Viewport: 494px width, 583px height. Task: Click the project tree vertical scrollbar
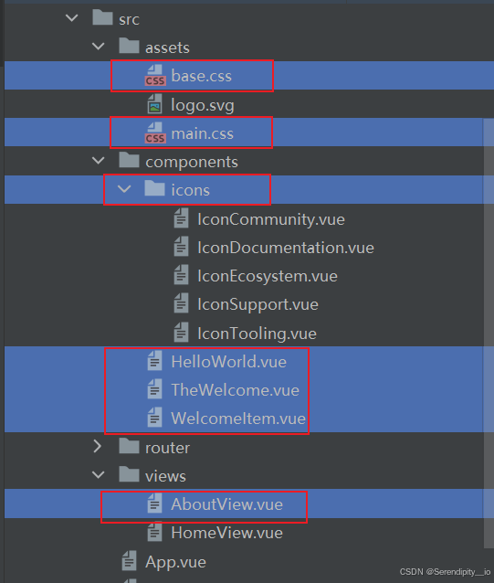tap(489, 333)
